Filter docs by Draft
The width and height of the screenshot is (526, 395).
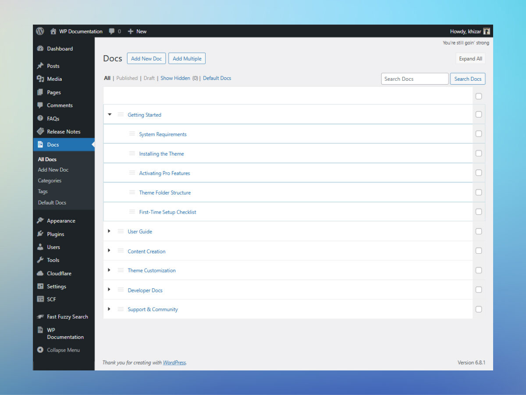149,78
